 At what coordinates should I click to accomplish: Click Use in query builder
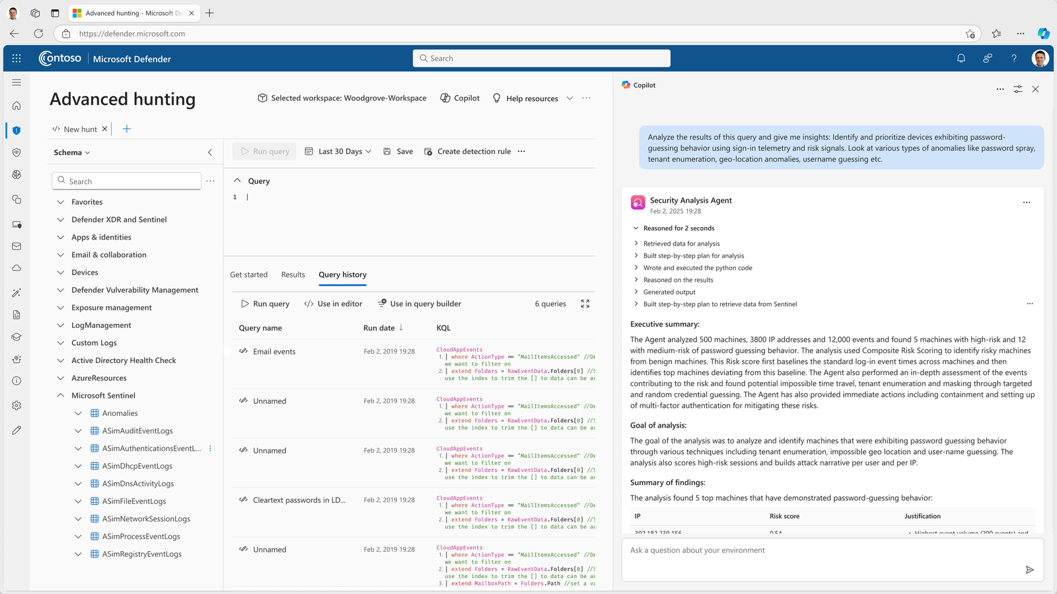click(x=419, y=304)
